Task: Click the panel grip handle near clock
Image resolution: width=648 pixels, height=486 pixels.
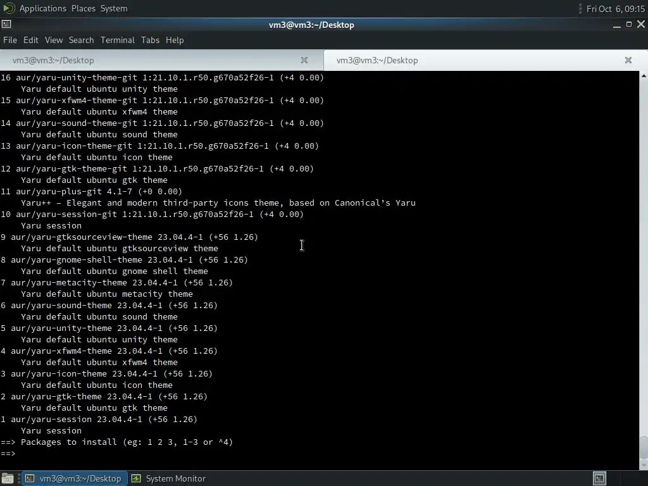Action: coord(580,9)
